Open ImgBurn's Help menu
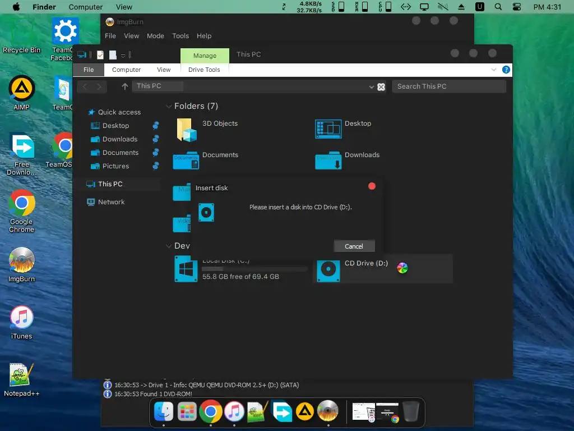Screen dimensions: 574x431 tap(204, 36)
